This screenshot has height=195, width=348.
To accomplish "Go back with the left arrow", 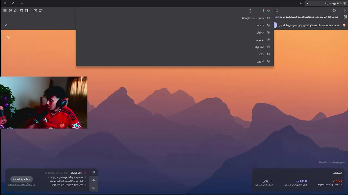I will pos(339,11).
